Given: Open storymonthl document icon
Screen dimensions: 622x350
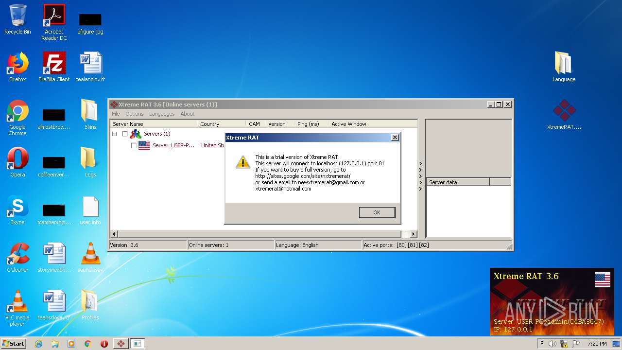Looking at the screenshot, I should 54,258.
